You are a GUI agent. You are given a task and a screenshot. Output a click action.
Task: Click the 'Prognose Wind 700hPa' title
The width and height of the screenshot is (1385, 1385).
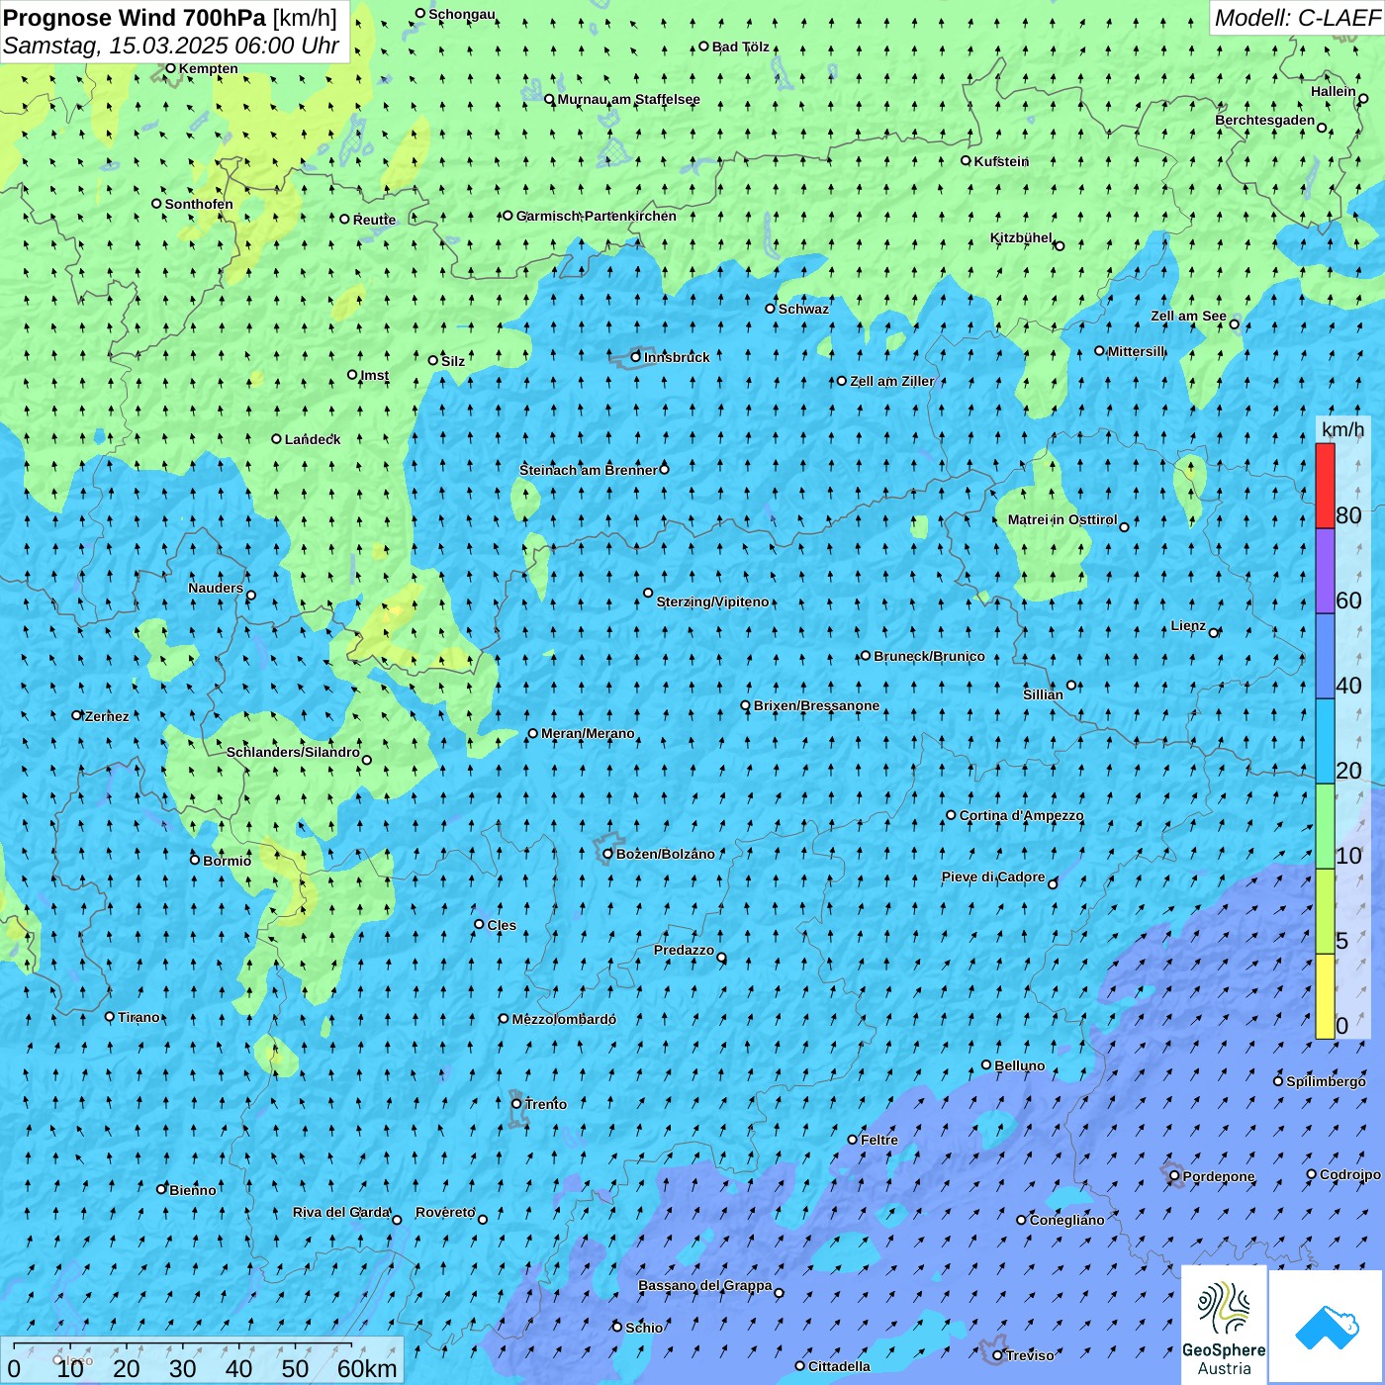click(136, 18)
